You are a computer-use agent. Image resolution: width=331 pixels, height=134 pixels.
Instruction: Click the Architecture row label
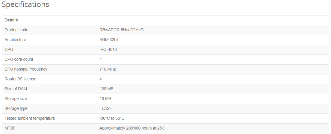point(15,40)
